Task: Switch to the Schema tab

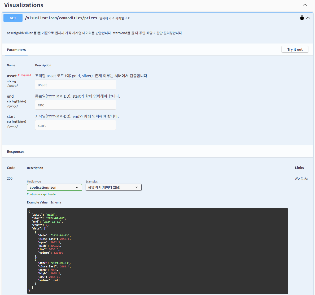Action: (x=56, y=202)
